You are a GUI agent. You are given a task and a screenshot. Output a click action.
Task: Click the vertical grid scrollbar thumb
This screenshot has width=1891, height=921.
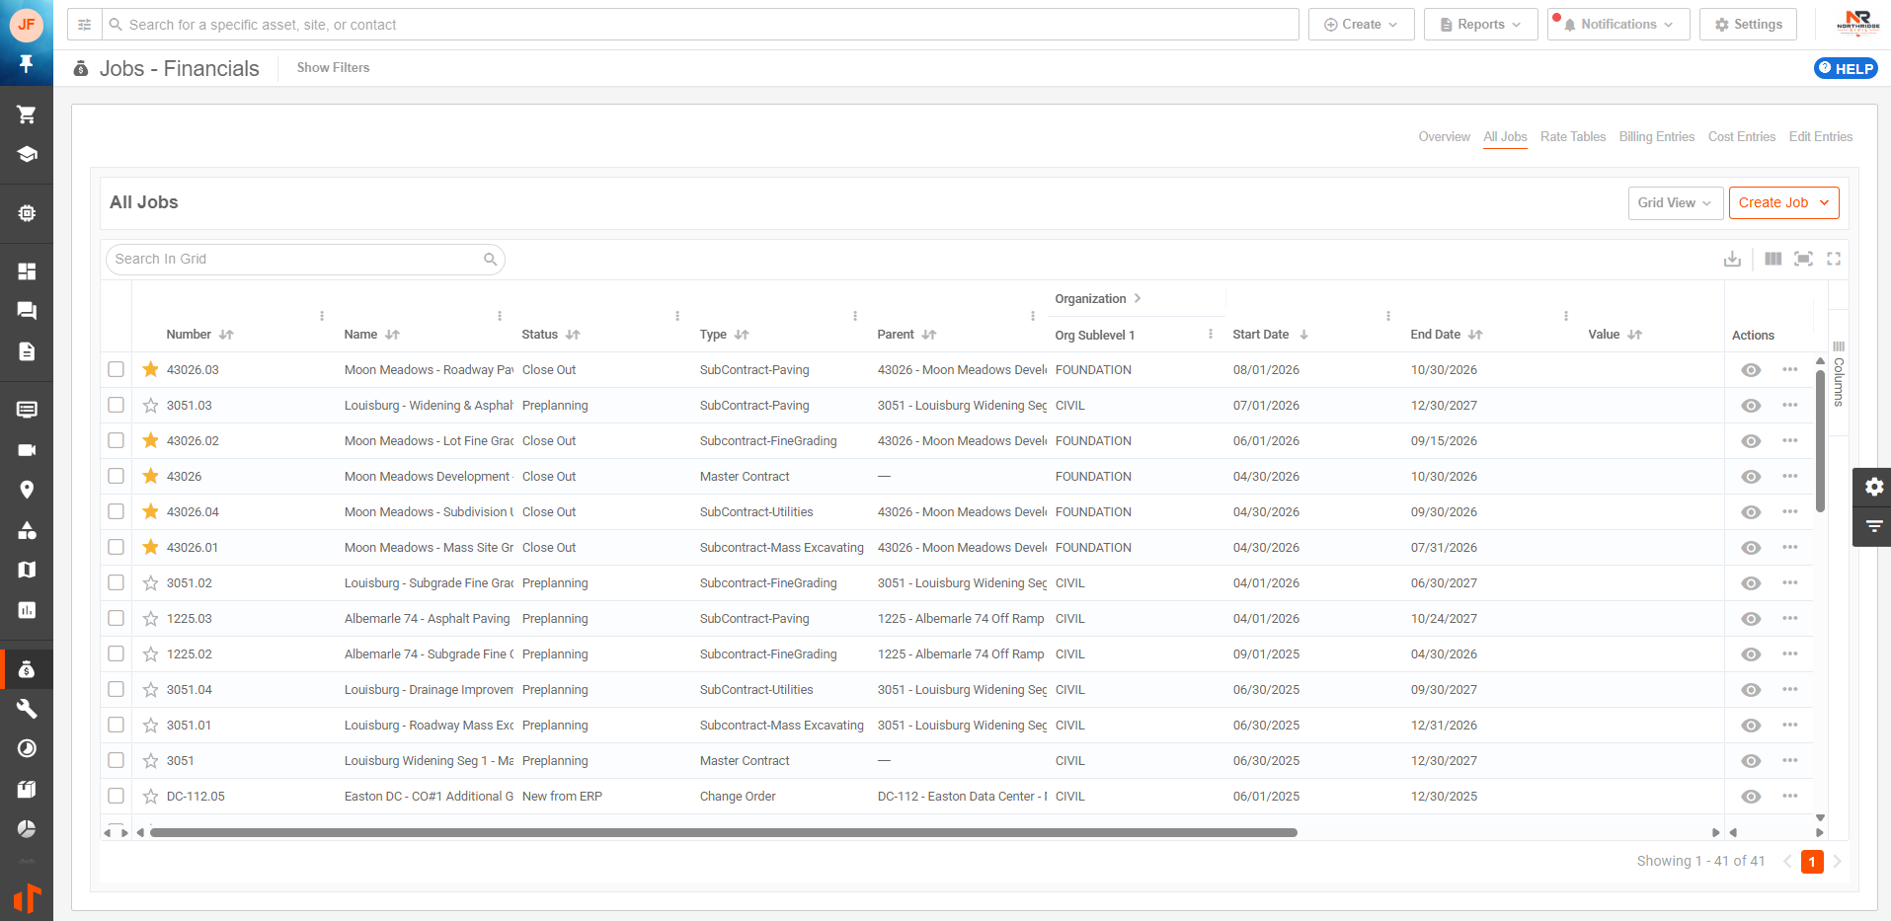pos(1820,440)
